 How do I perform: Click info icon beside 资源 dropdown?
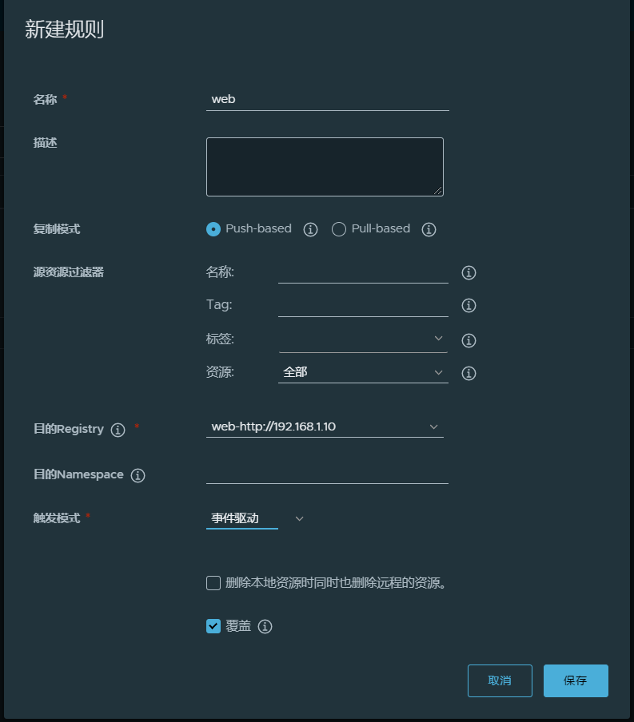[469, 374]
